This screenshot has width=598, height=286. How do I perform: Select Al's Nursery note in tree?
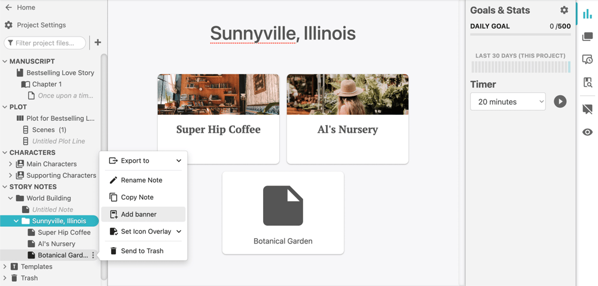pos(56,244)
